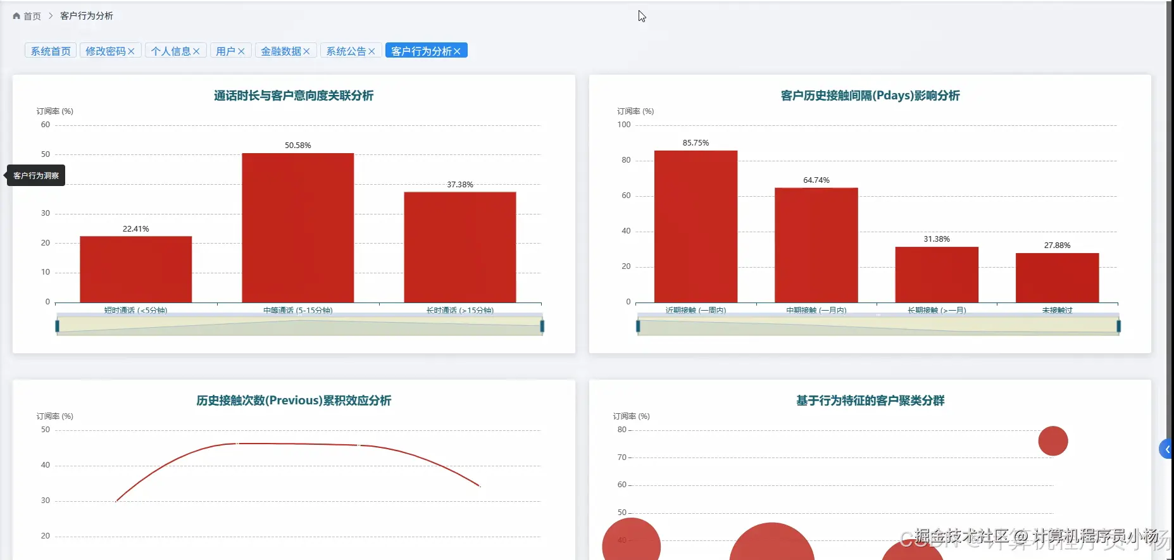
Task: Click 订阅率 (%) label on Previous chart
Action: [x=55, y=416]
